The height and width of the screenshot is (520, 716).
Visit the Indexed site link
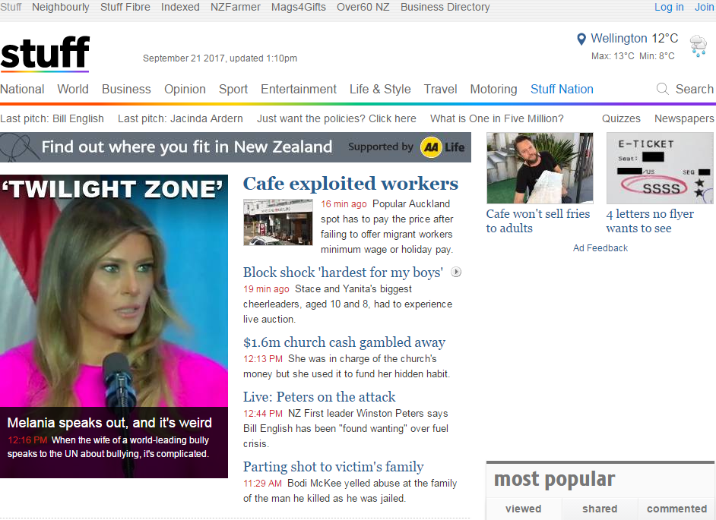click(180, 8)
